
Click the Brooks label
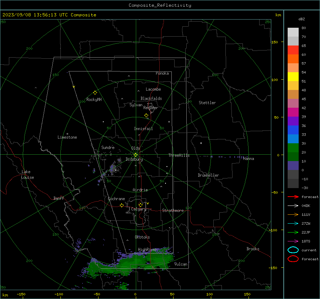tap(253, 249)
